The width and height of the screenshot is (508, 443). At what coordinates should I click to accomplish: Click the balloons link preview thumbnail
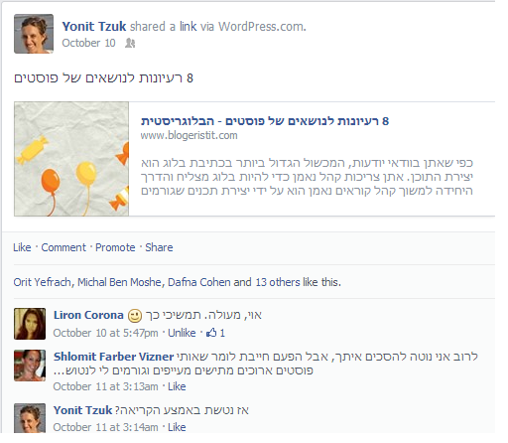click(71, 159)
